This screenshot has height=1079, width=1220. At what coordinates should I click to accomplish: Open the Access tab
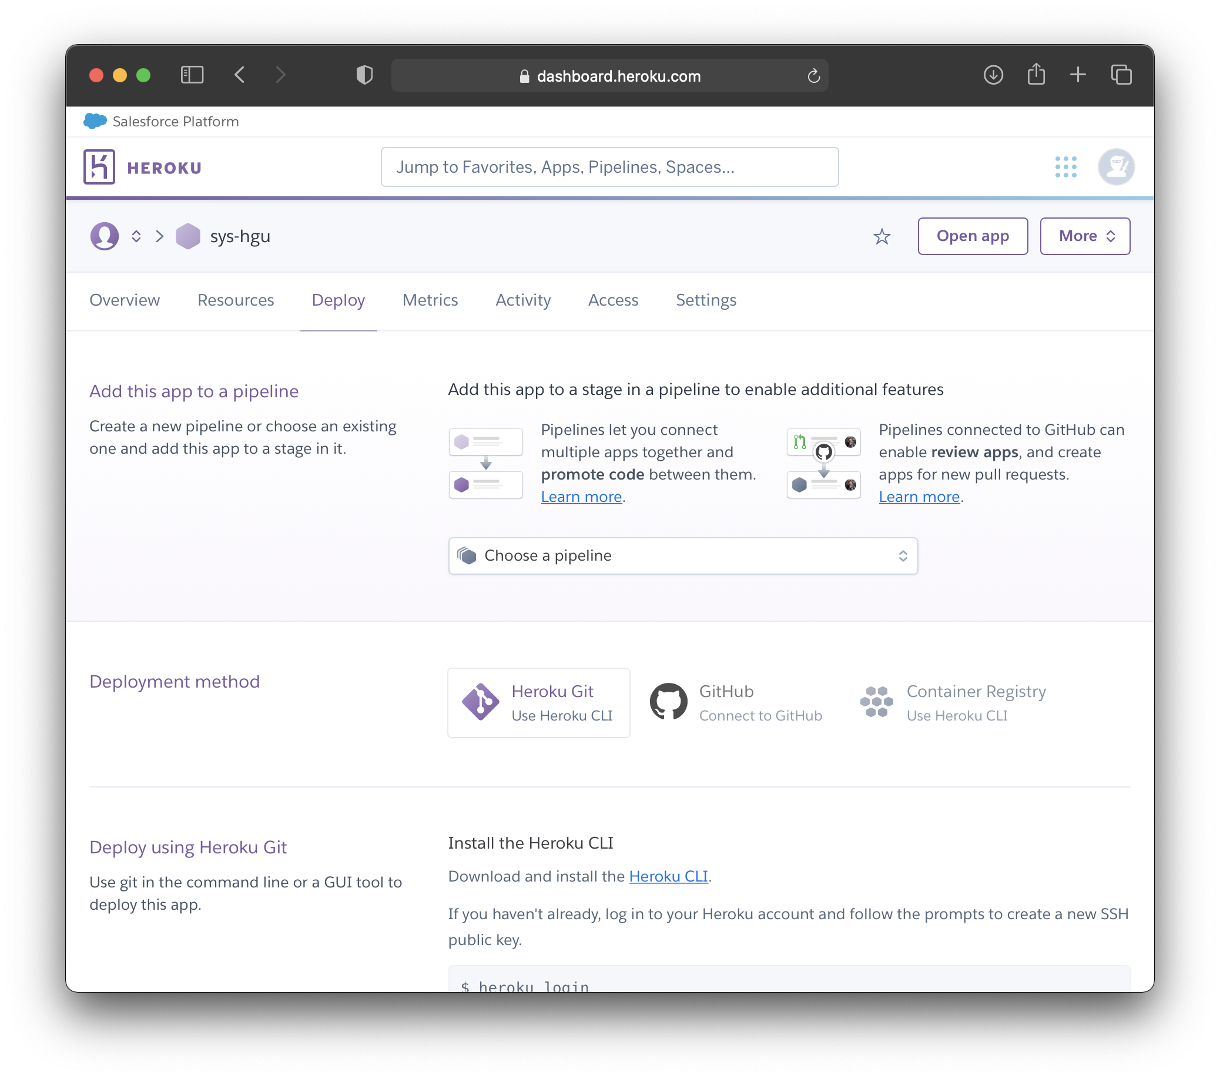[x=613, y=300]
